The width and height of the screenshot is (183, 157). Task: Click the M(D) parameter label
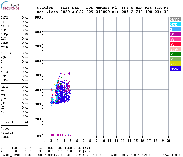tap(4, 58)
